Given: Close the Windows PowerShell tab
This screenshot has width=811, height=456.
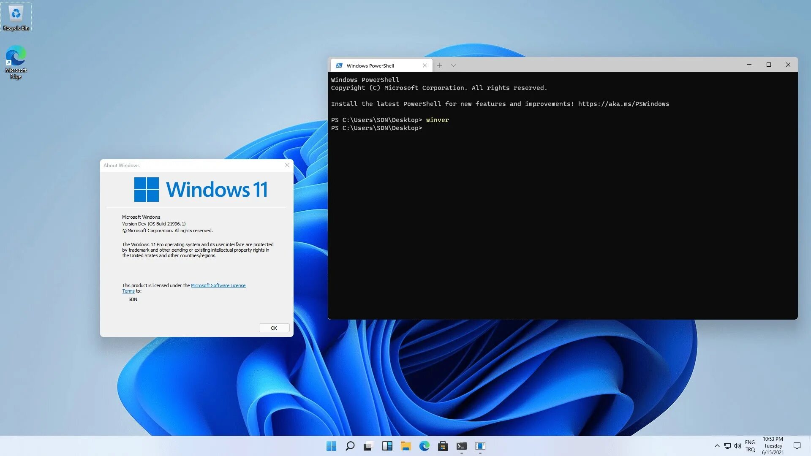Looking at the screenshot, I should (x=425, y=65).
